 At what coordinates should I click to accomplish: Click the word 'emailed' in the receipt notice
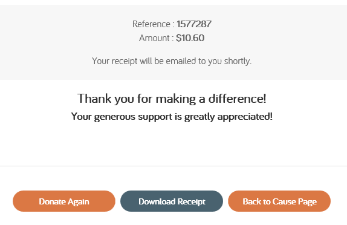181,61
